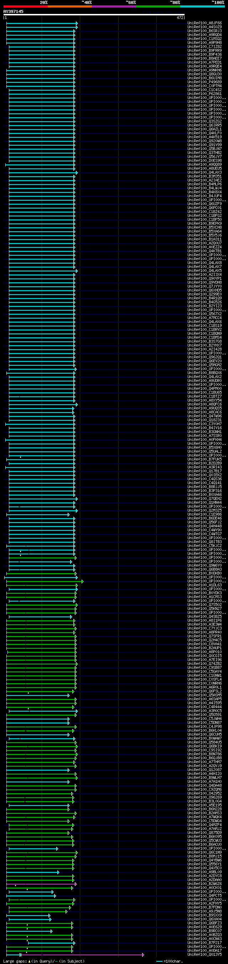Select hit label UniRef100_P62861
This screenshot has height=964, width=228.
(204, 94)
